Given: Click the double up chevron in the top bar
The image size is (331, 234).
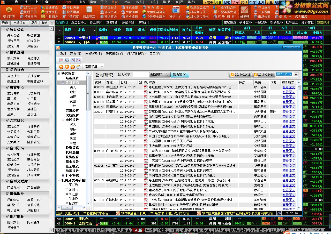Looking at the screenshot, I should (47, 2).
